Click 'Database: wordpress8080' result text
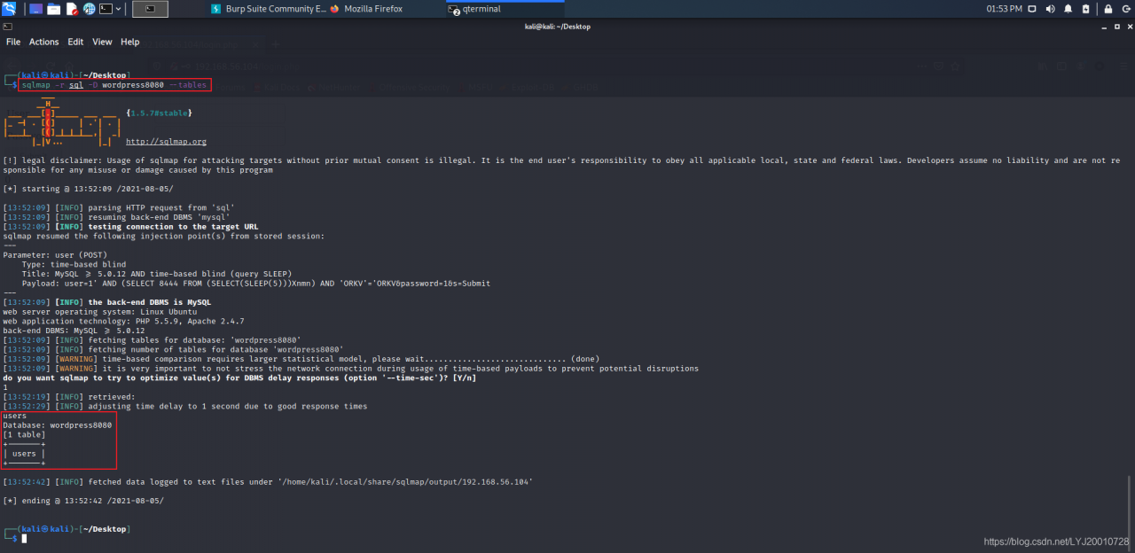 (58, 425)
